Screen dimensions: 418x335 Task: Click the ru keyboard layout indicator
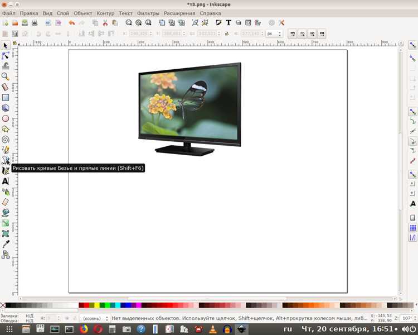(288, 329)
